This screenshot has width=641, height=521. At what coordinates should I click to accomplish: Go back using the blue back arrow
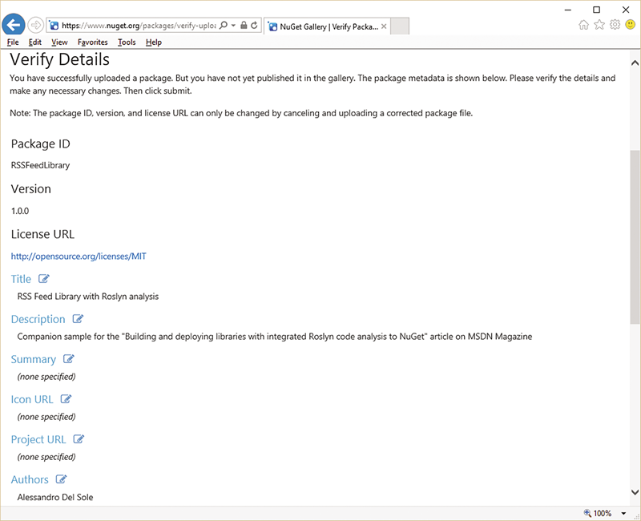tap(14, 26)
